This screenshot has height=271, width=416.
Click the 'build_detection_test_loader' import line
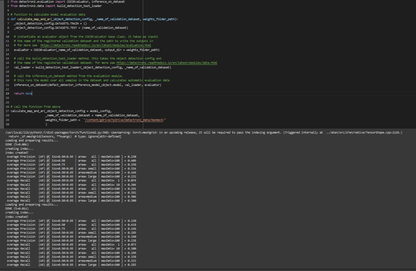[x=56, y=6]
